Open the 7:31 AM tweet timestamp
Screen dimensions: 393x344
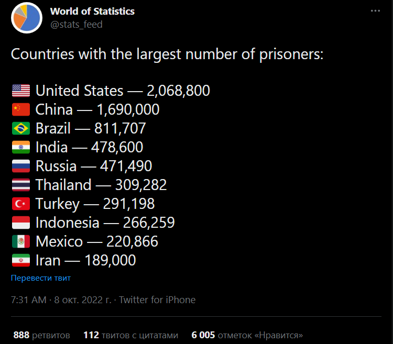tap(28, 300)
